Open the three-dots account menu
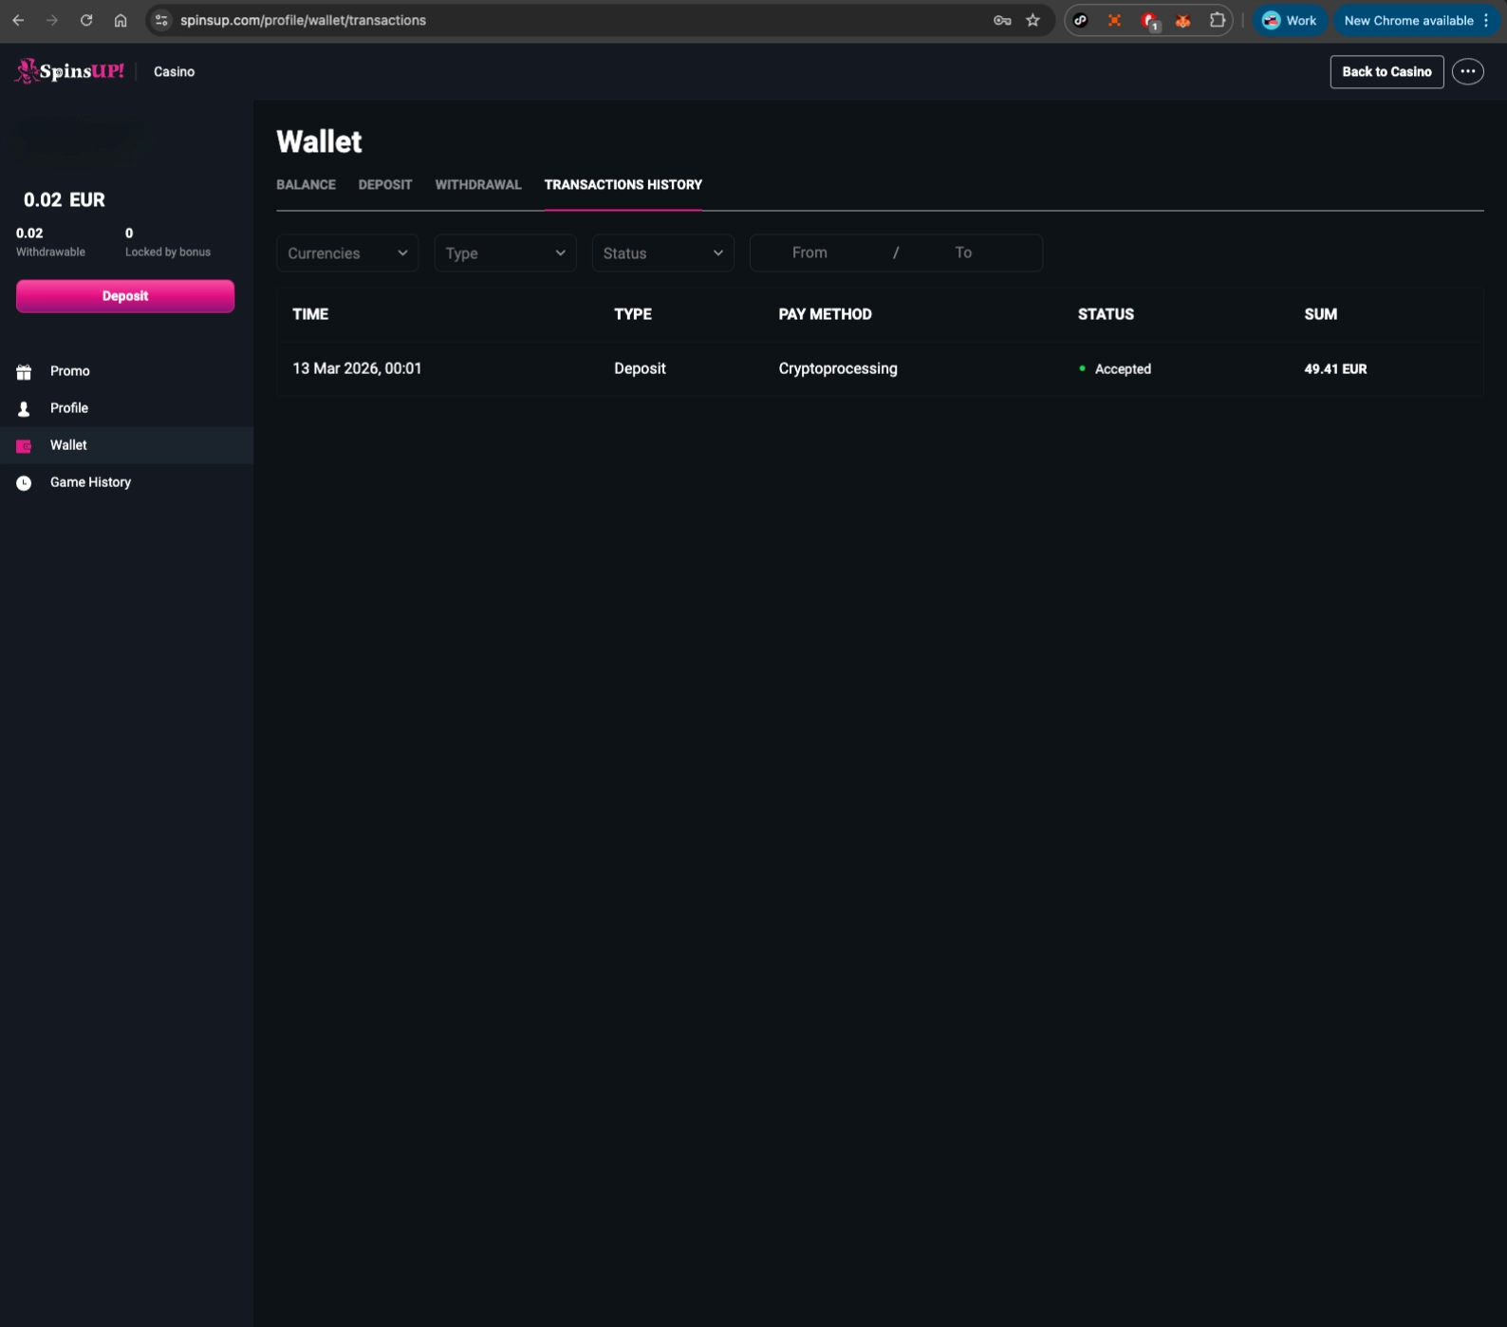Screen dimensions: 1507x1327 [x=1467, y=71]
